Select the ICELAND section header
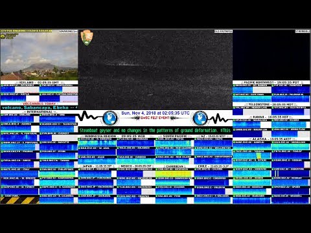Image resolution: width=311 pixels, height=233 pixels. click(x=39, y=82)
